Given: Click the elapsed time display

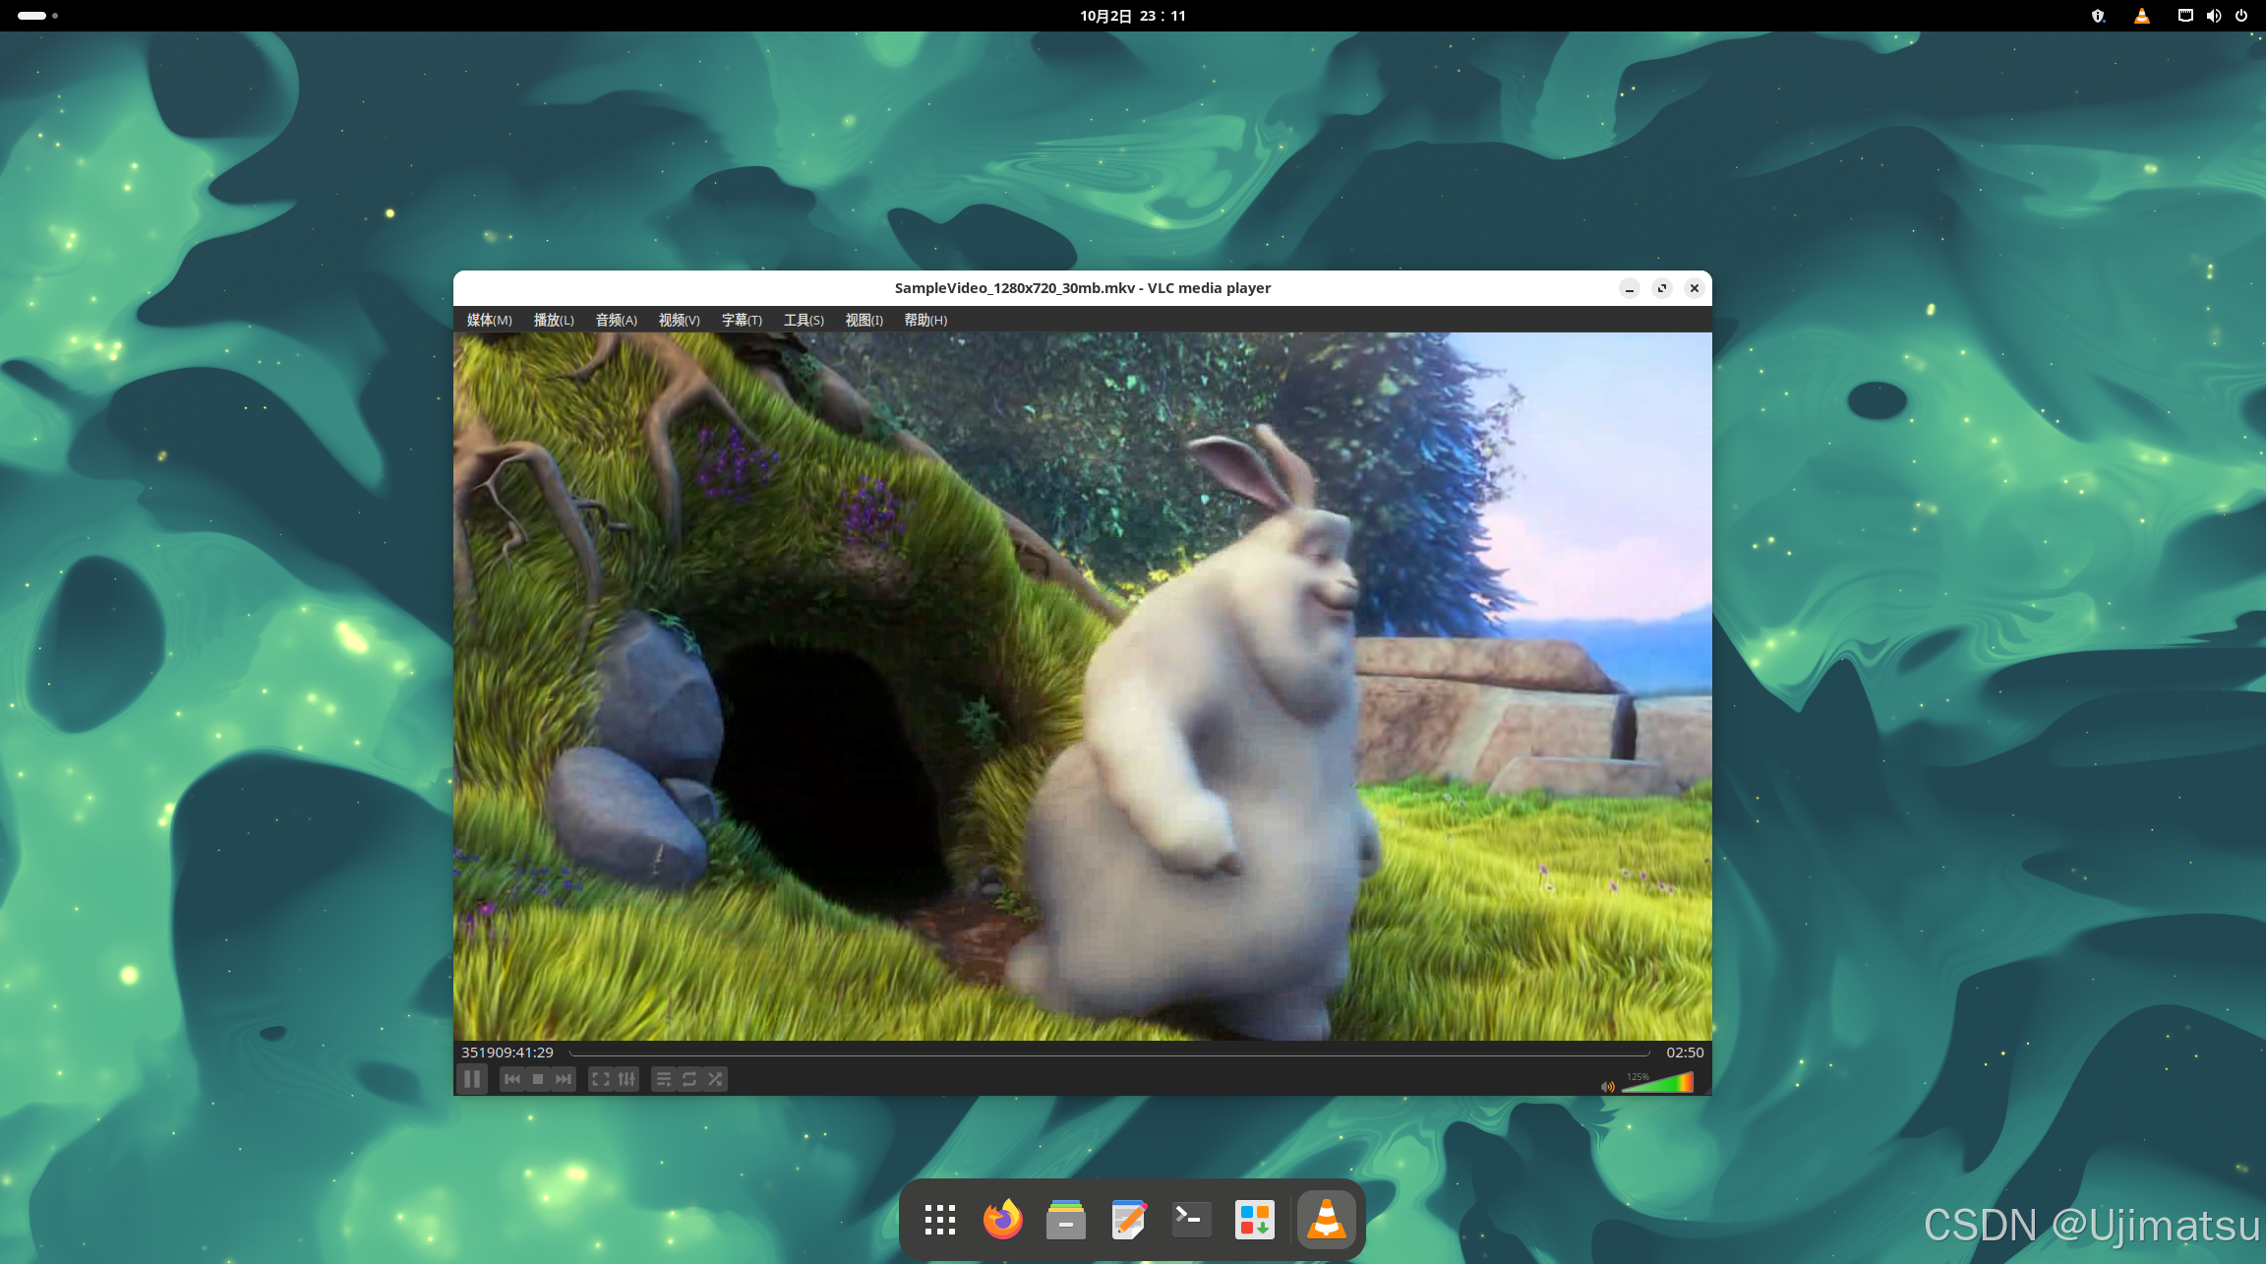Looking at the screenshot, I should click(507, 1053).
